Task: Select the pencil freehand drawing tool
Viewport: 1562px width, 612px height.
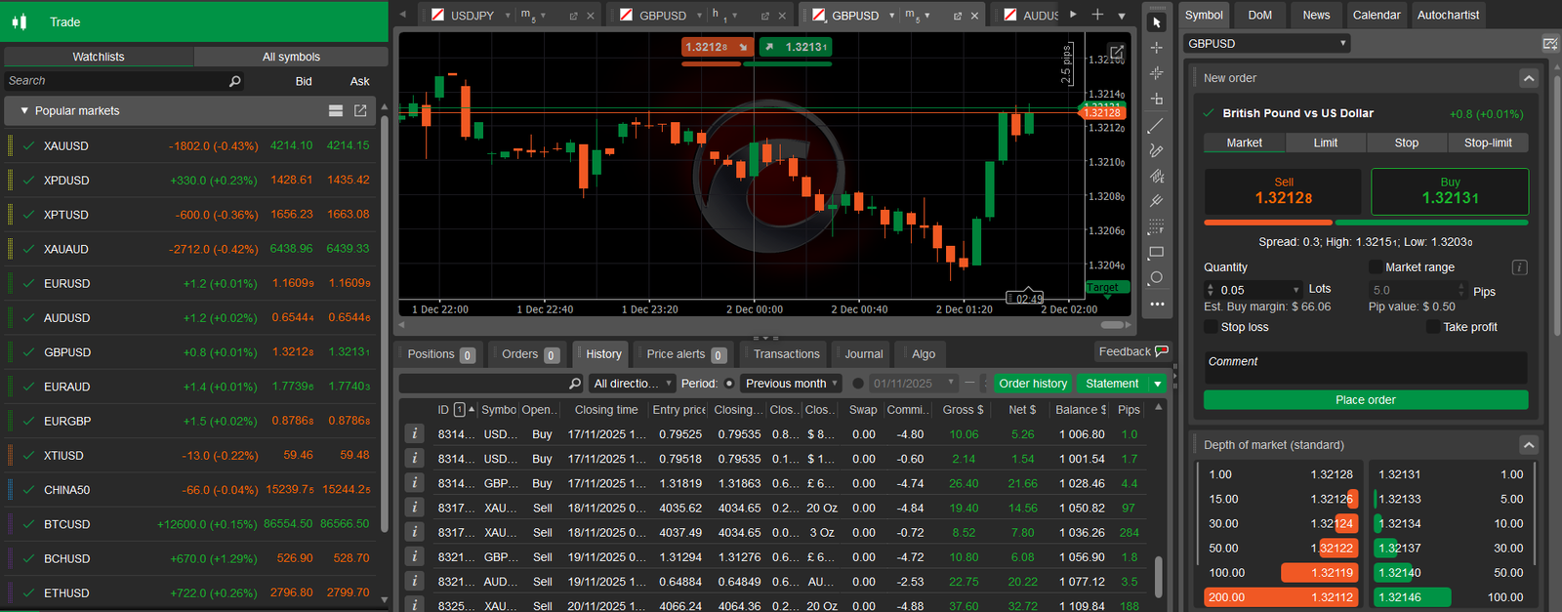Action: point(1157,150)
